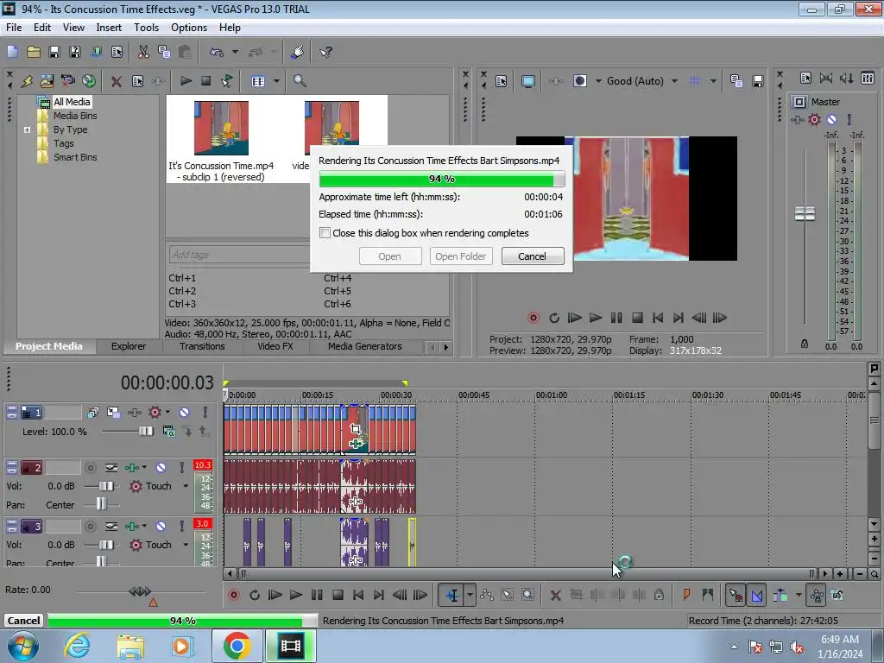
Task: Switch to the Video FX tab
Action: click(275, 347)
